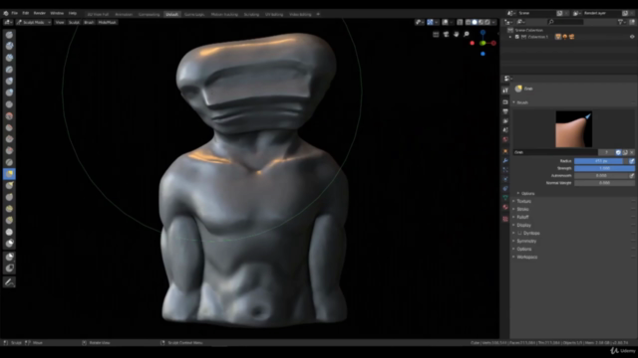Open the Sculpt Mode dropdown
This screenshot has height=358, width=638.
[x=34, y=22]
